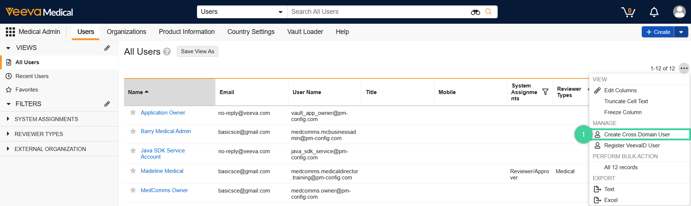Edit filters using pencil icon

[x=107, y=104]
